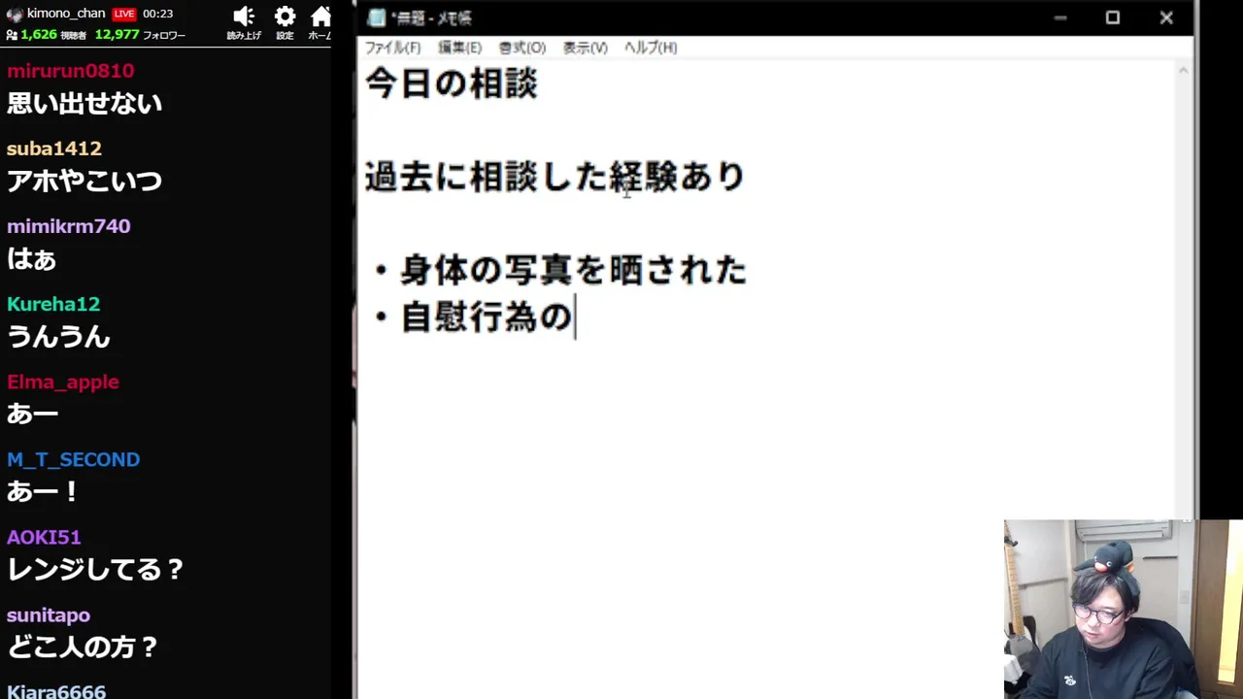
Task: Click username mirurun0810 in chat
Action: tap(71, 71)
